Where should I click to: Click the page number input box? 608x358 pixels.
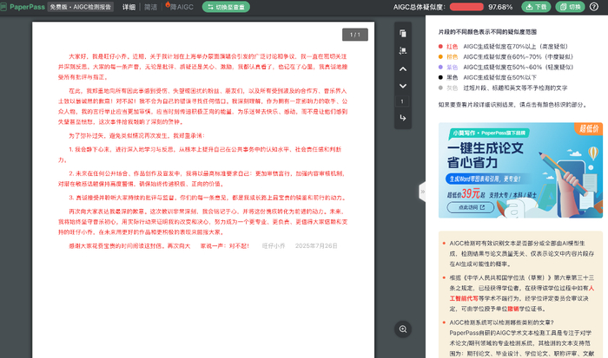click(402, 101)
